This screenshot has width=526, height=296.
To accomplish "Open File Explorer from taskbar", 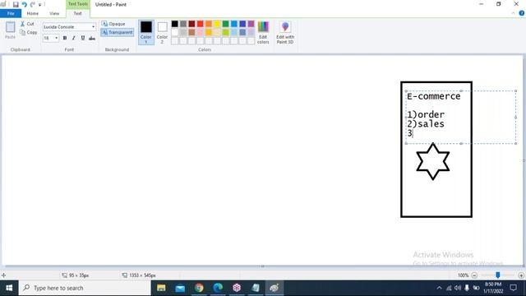I will (x=161, y=288).
